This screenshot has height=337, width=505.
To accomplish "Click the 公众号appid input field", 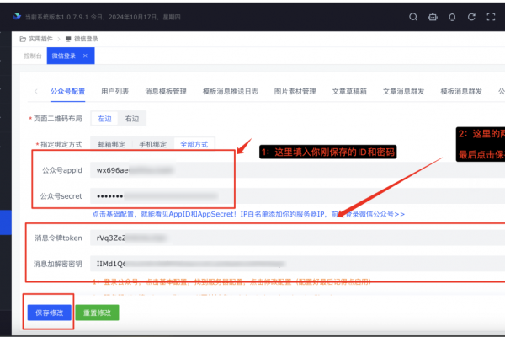I will click(297, 170).
